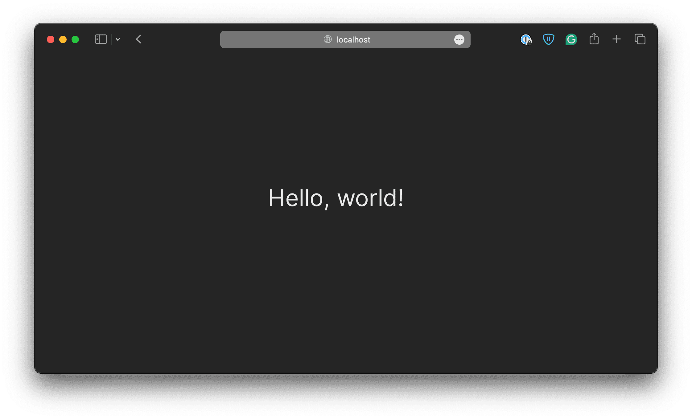Open the chevron dropdown beside the sidebar button
This screenshot has height=419, width=692.
pos(117,39)
